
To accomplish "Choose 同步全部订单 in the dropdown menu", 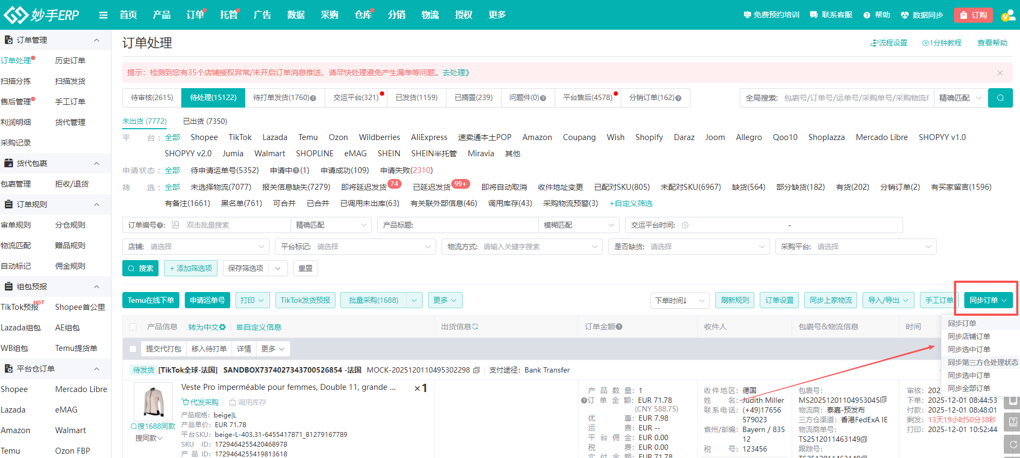I will [x=969, y=388].
